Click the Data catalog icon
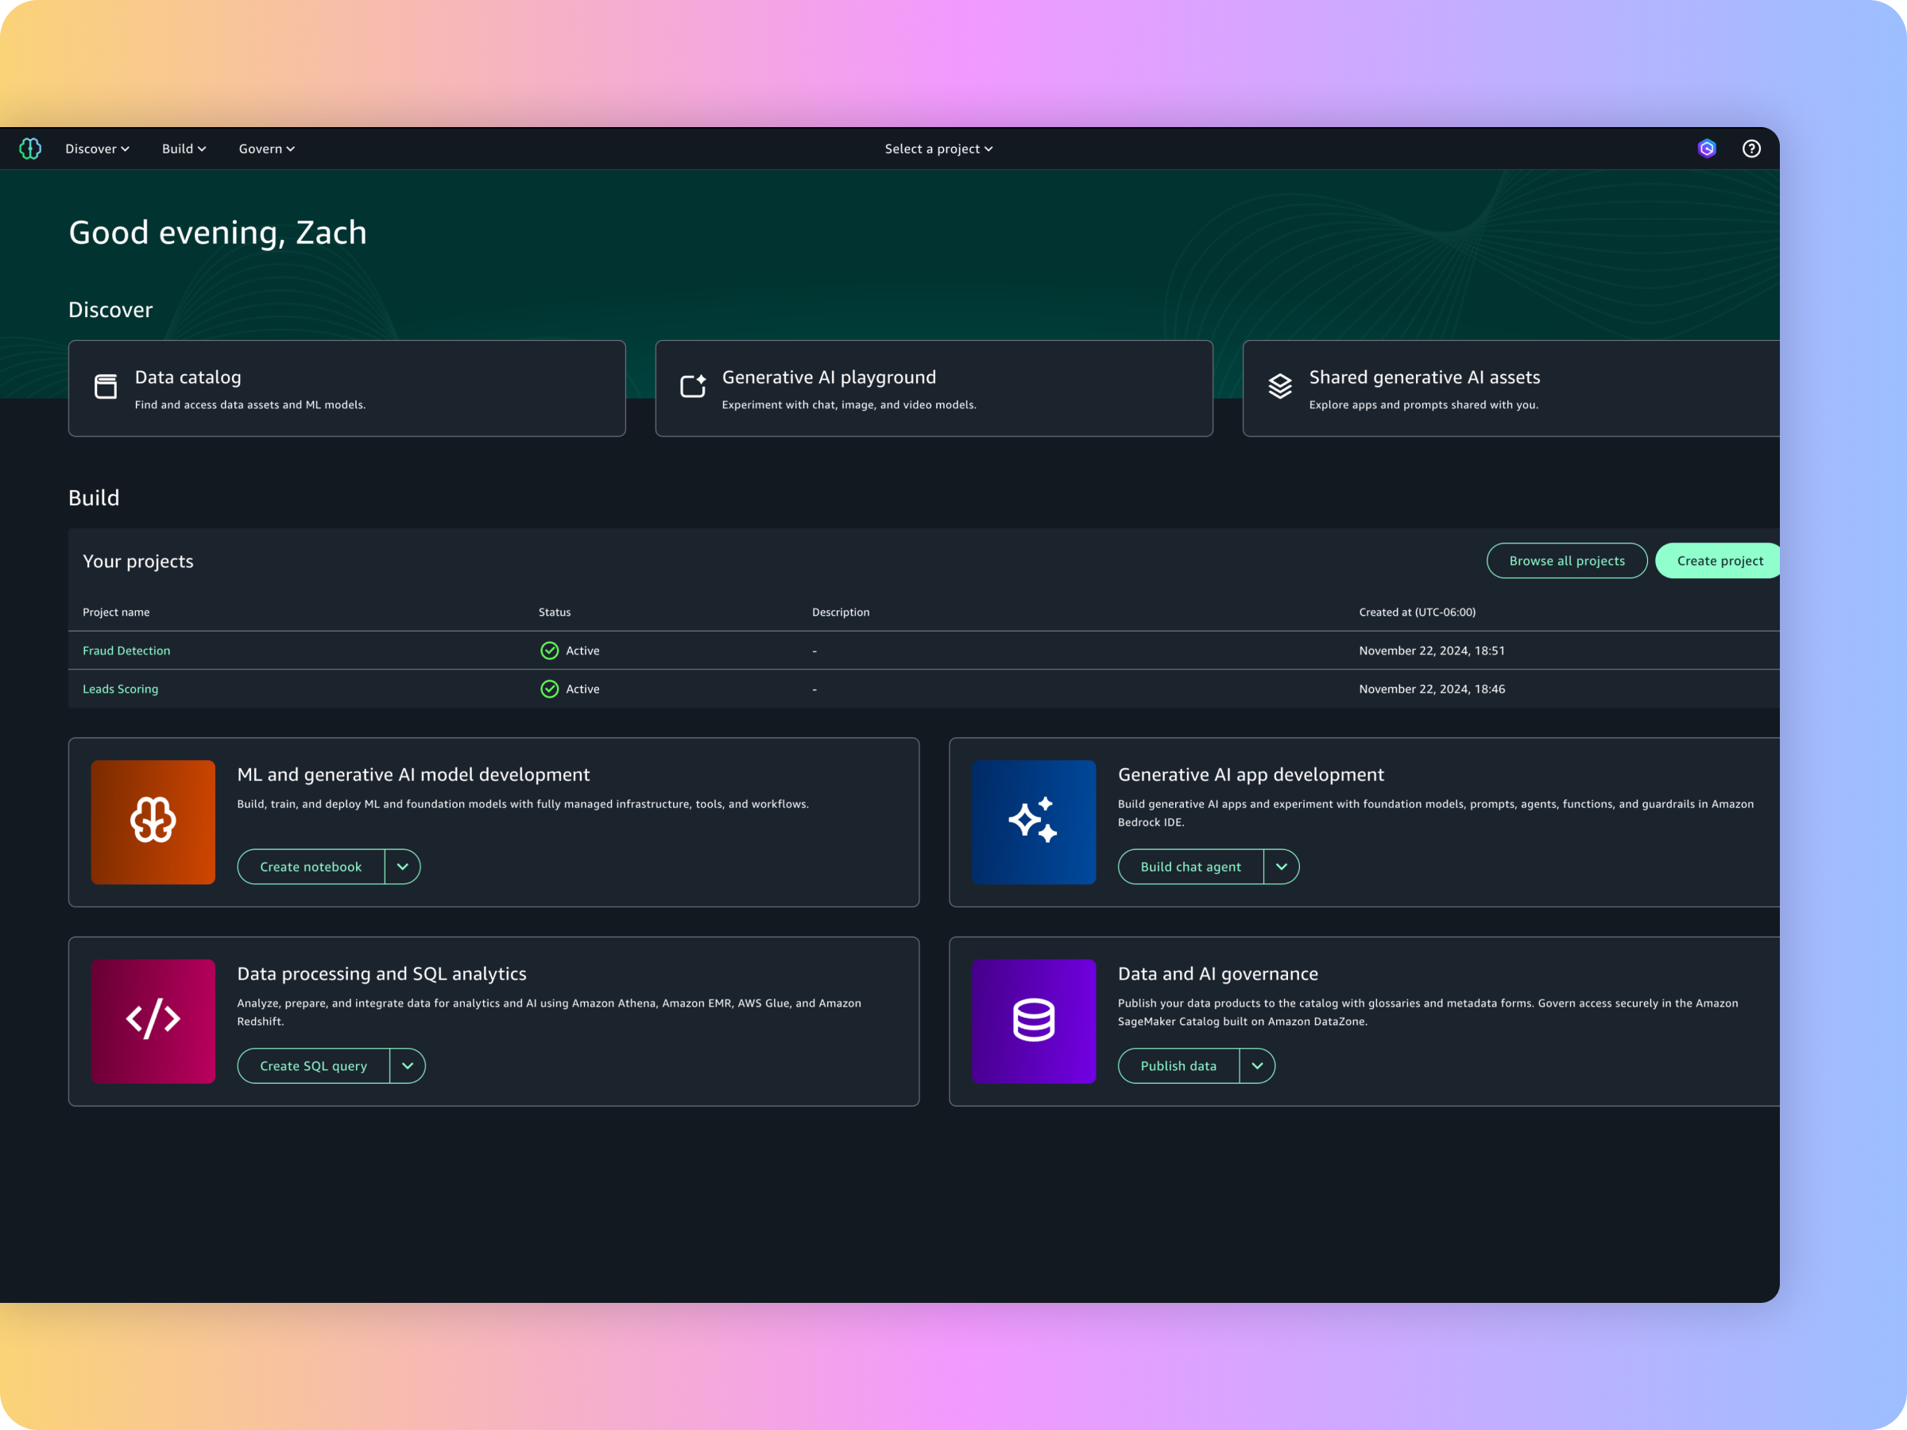1907x1430 pixels. click(105, 387)
